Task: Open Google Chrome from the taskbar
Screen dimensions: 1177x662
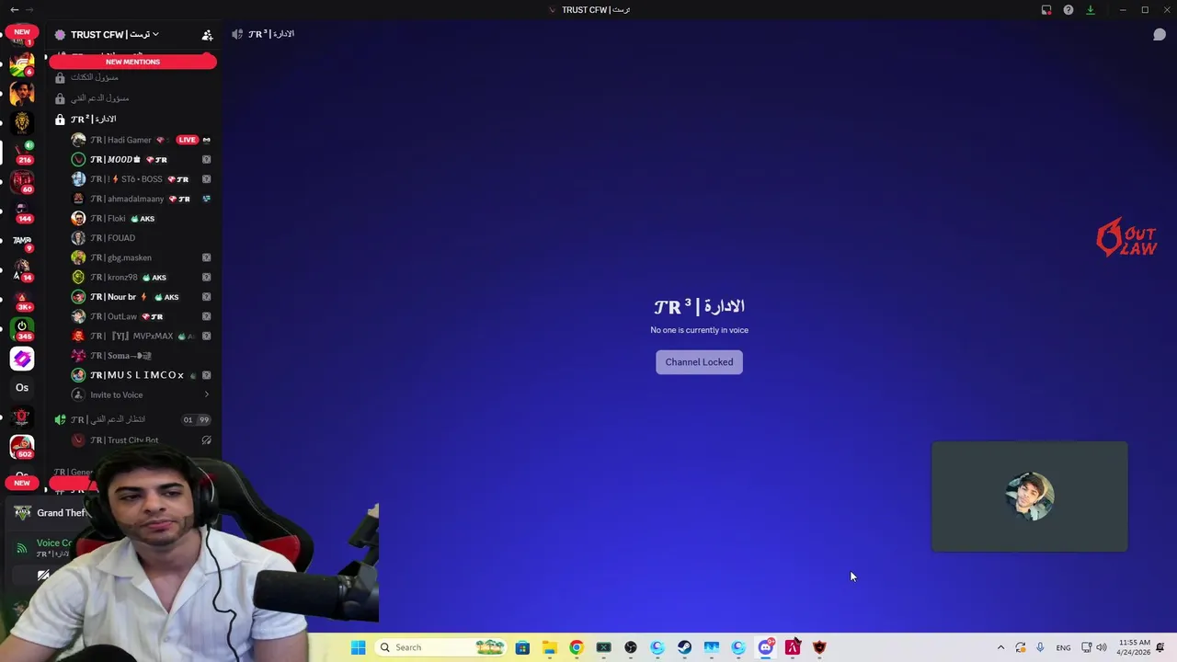Action: (x=576, y=647)
